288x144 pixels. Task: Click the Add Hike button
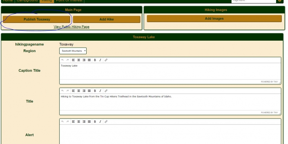point(106,19)
